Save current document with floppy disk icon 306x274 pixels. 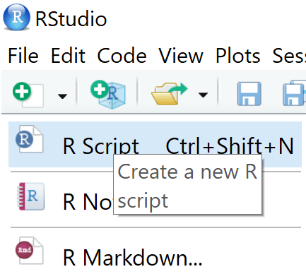[x=249, y=93]
